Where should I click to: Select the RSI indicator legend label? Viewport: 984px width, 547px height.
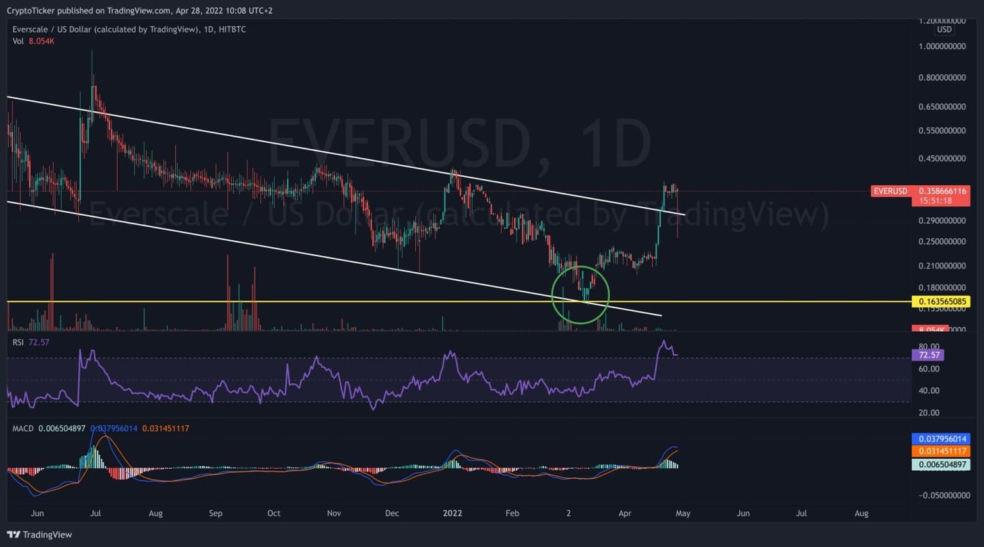(x=18, y=342)
